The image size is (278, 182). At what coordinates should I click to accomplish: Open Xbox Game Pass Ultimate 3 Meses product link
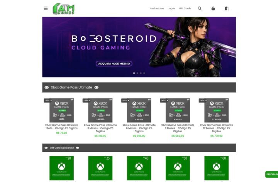(x=100, y=128)
